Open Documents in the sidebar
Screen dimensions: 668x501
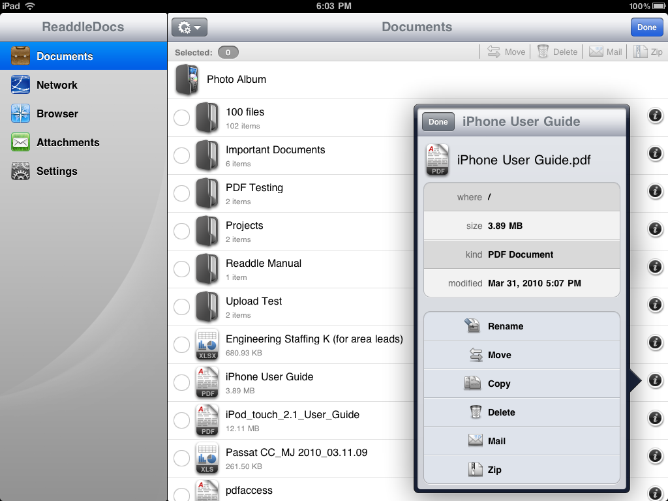83,56
